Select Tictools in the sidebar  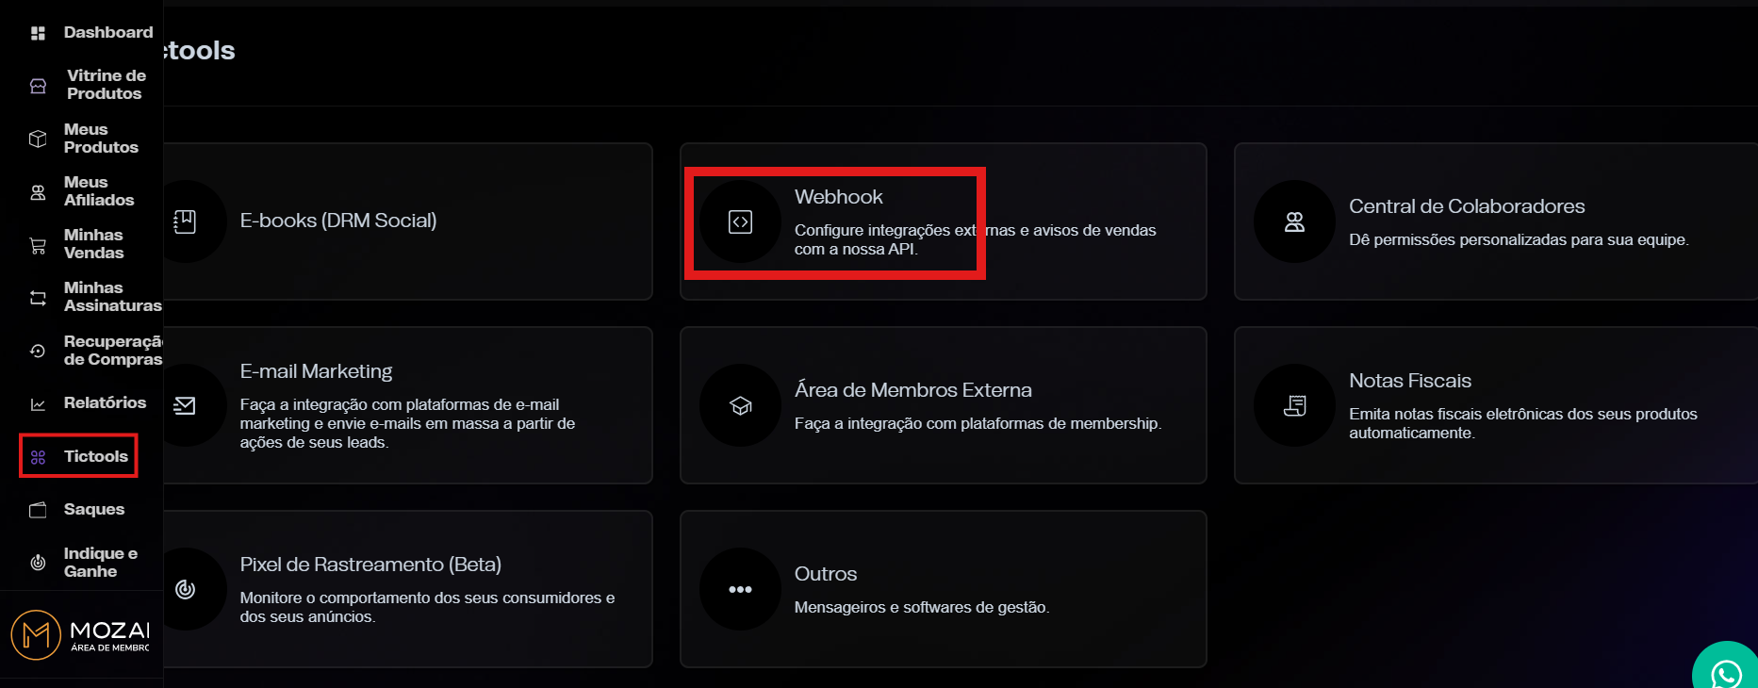coord(79,456)
